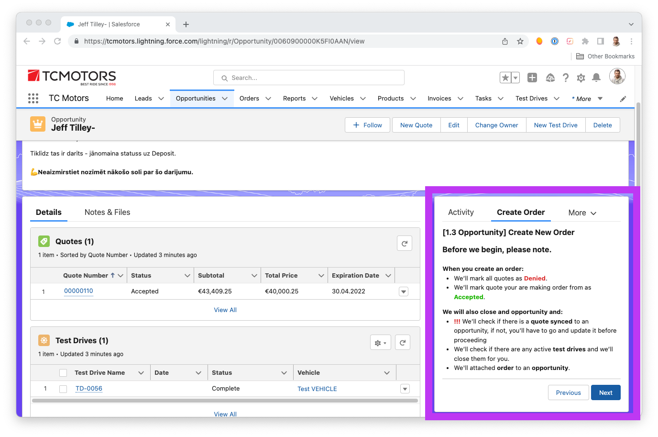Open a new browser tab
The width and height of the screenshot is (658, 437).
(x=186, y=24)
